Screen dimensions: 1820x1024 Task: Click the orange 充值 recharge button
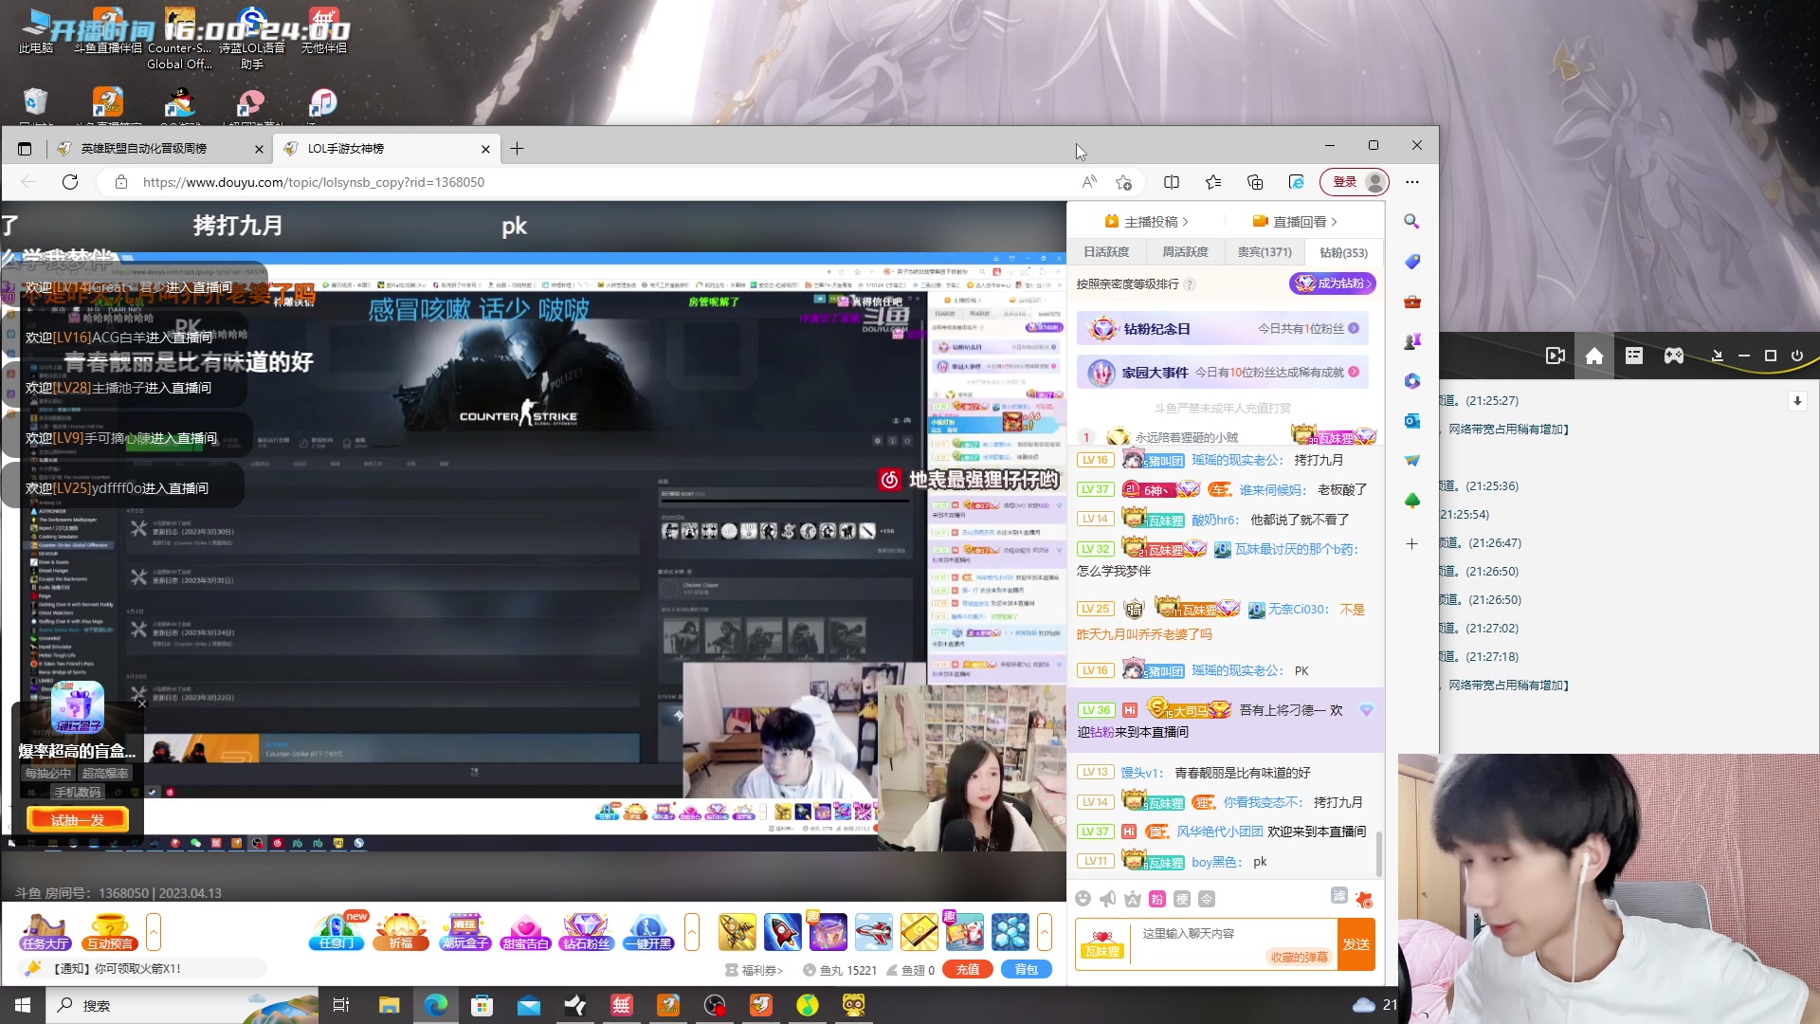[968, 969]
